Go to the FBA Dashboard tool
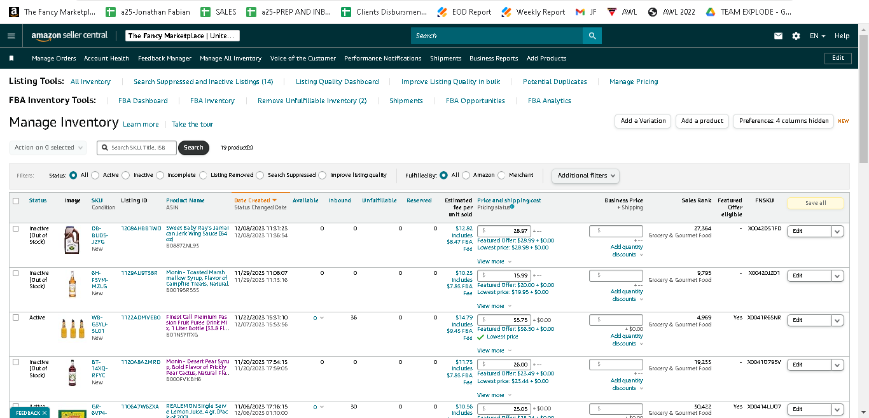Image resolution: width=869 pixels, height=418 pixels. click(143, 101)
